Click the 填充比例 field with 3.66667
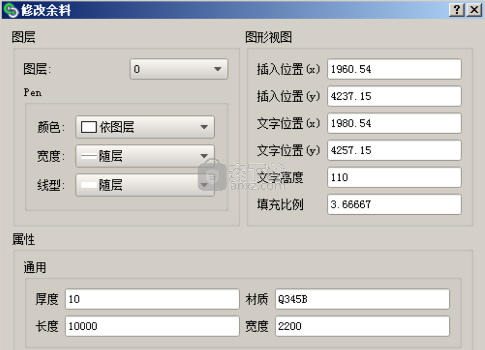The image size is (485, 350). tap(394, 204)
